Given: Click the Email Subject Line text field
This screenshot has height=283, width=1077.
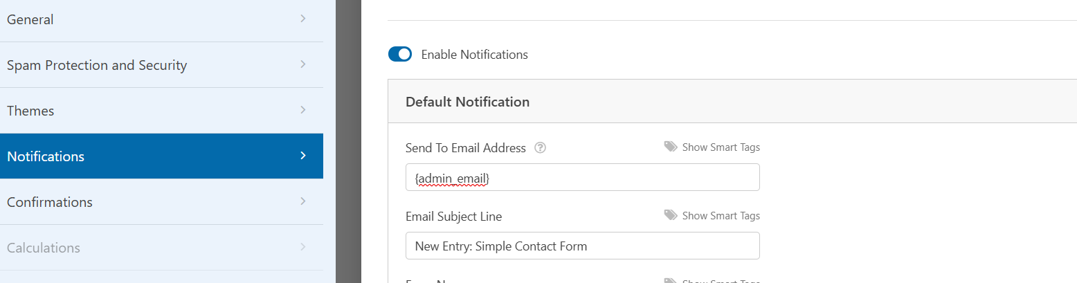Looking at the screenshot, I should (x=583, y=246).
